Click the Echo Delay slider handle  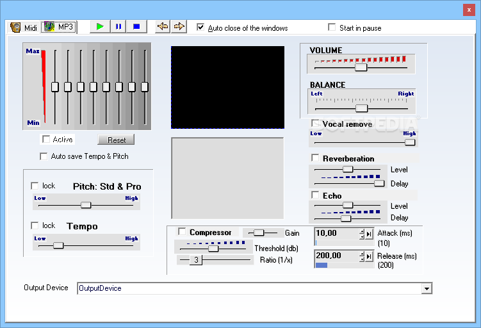coord(346,218)
